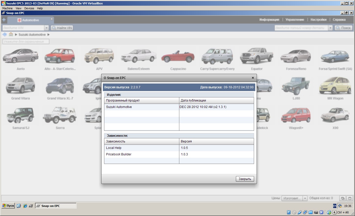This screenshot has width=355, height=216.
Task: Close the About dialog with the X icon
Action: tap(253, 78)
